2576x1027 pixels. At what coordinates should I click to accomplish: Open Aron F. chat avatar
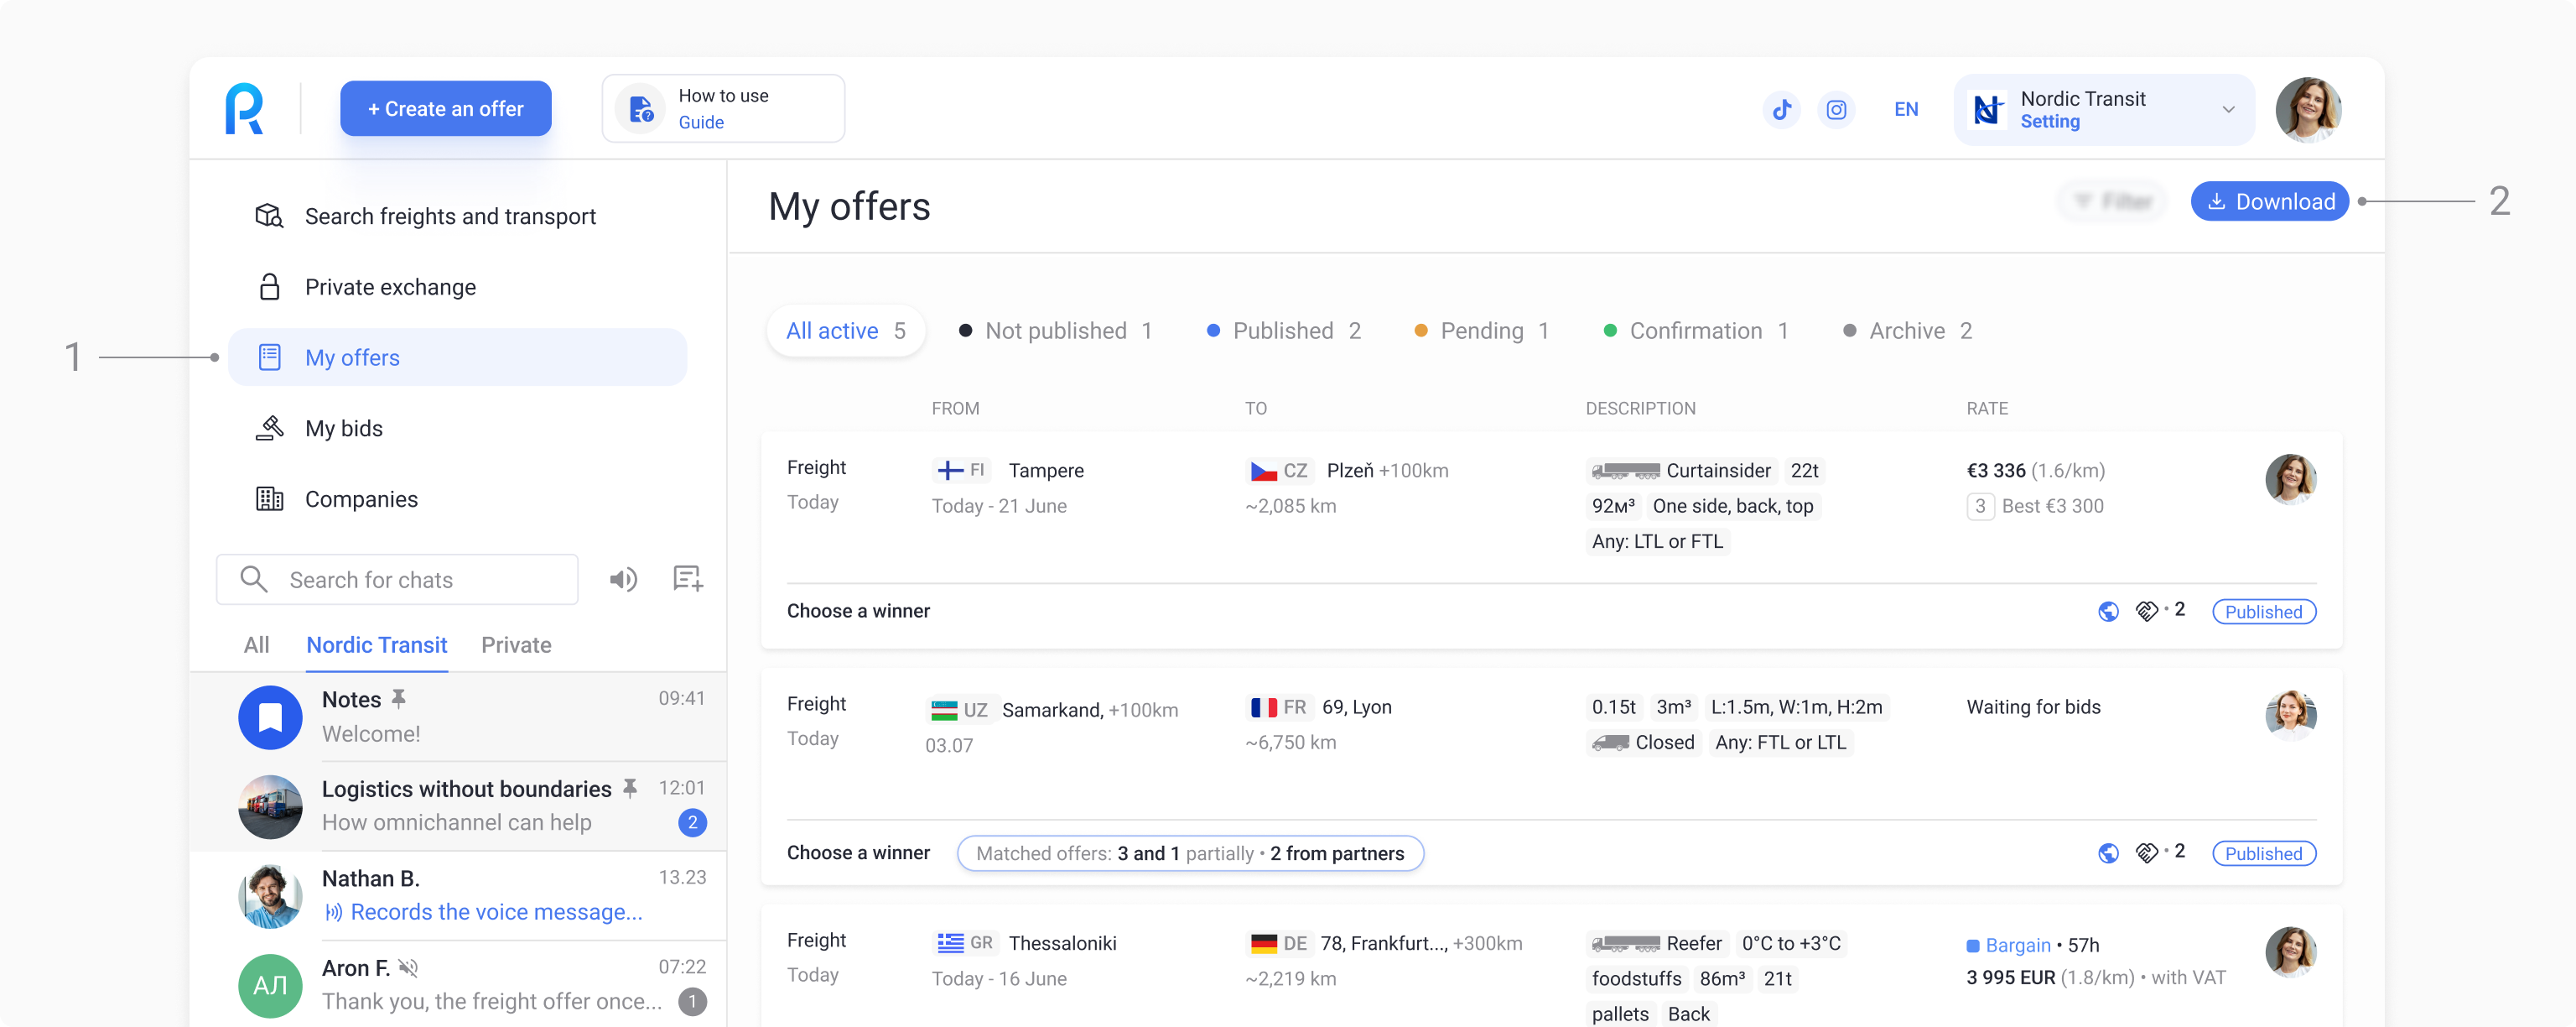click(270, 985)
